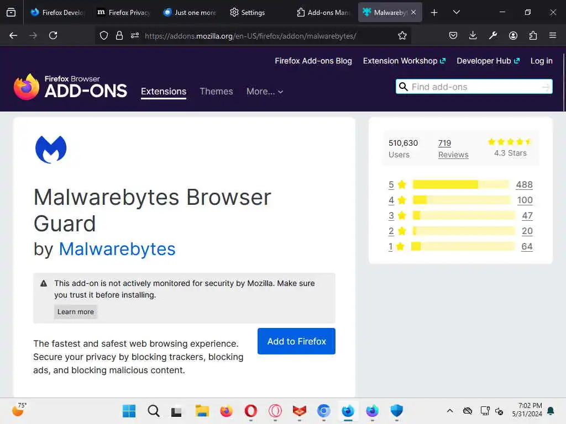Screen dimensions: 566x424
Task: Open the extensions puzzle icon in toolbar
Action: pyautogui.click(x=533, y=35)
